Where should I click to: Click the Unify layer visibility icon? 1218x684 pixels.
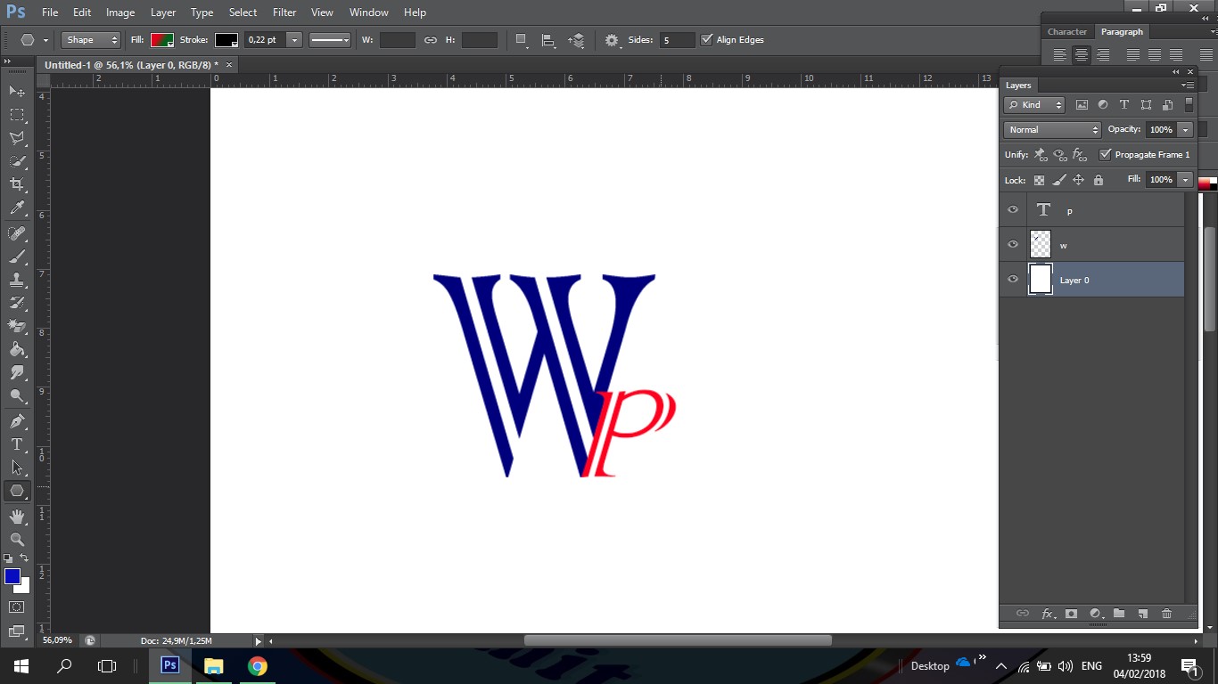[1060, 155]
